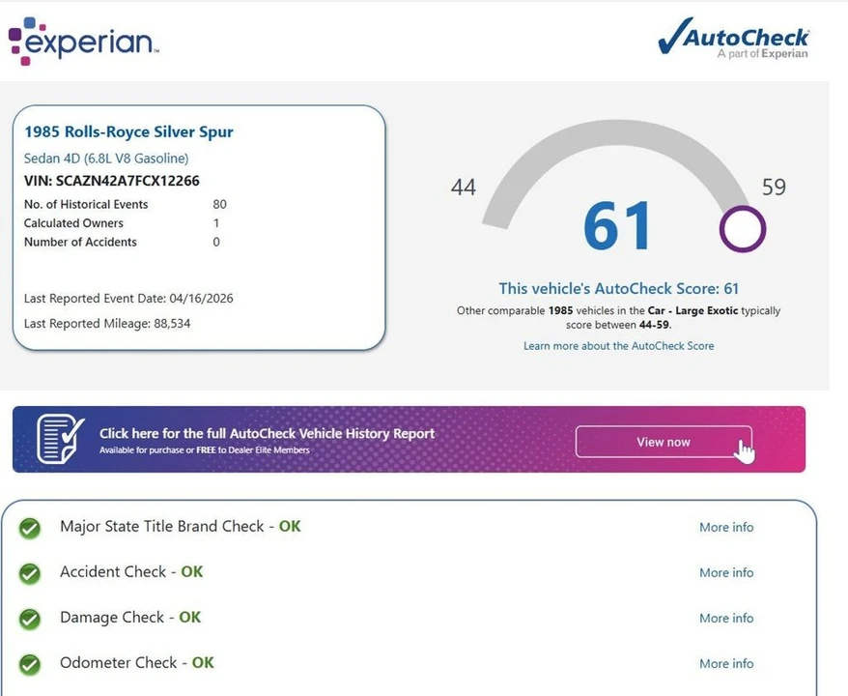Click This vehicle's AutoCheck Score: 61 heading
The image size is (848, 696).
click(x=619, y=288)
